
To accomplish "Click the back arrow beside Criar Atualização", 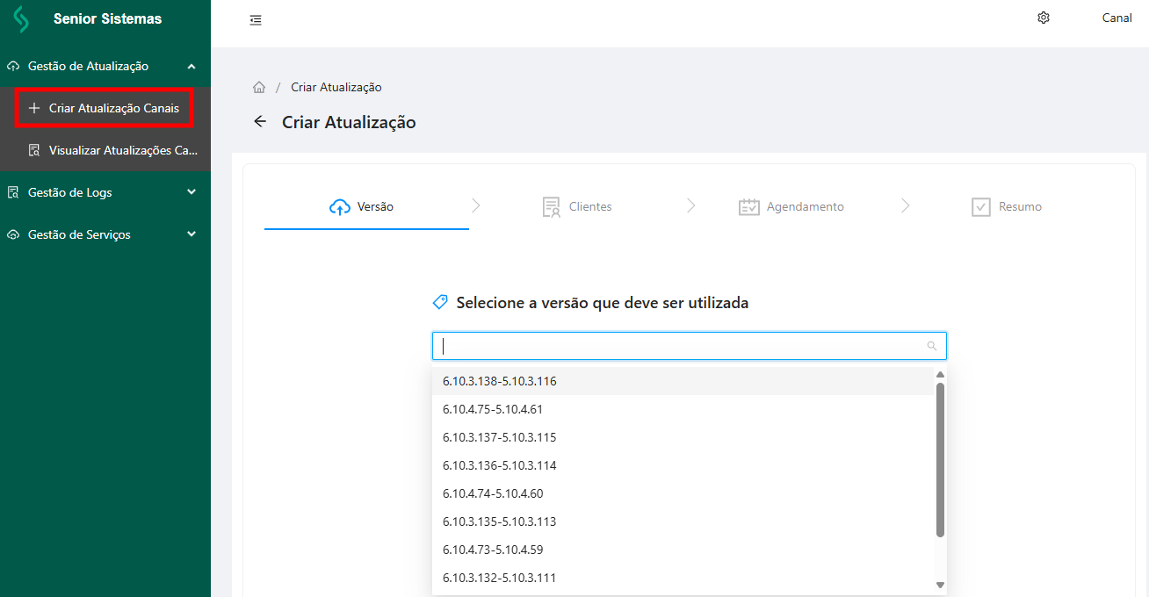I will 260,122.
